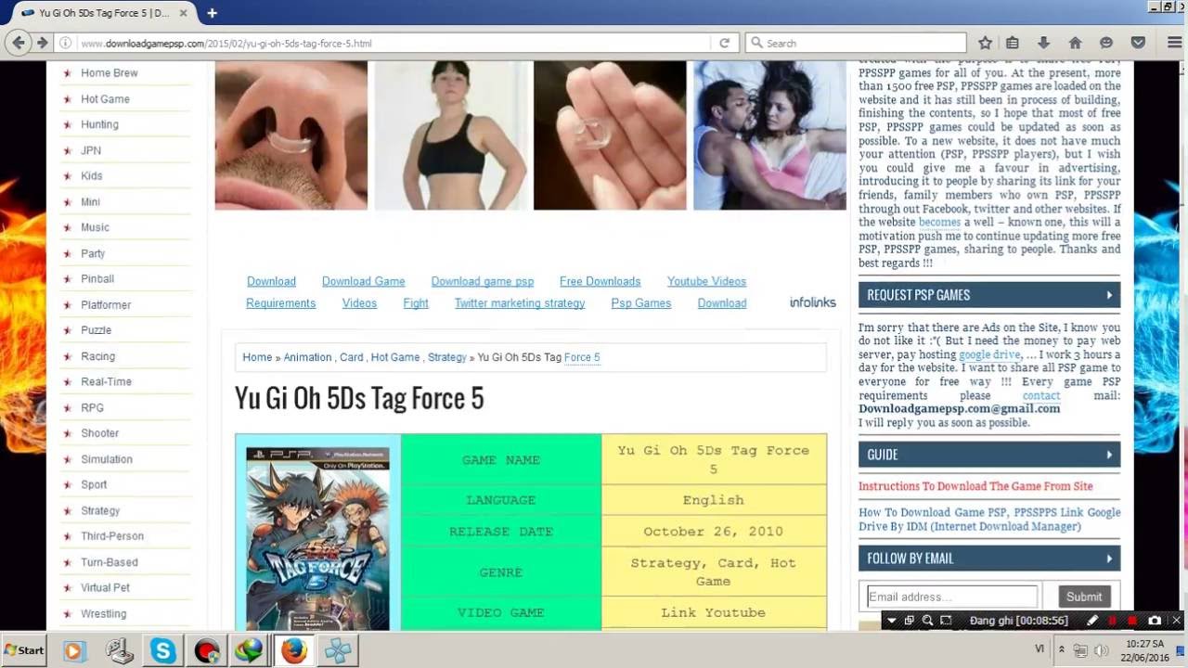Take a snapshot with the recorder camera icon
The width and height of the screenshot is (1188, 668).
tap(1155, 620)
